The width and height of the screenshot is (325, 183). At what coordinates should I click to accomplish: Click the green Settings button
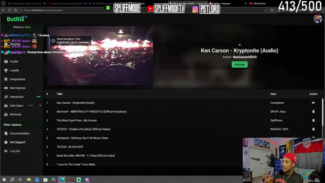click(x=239, y=65)
